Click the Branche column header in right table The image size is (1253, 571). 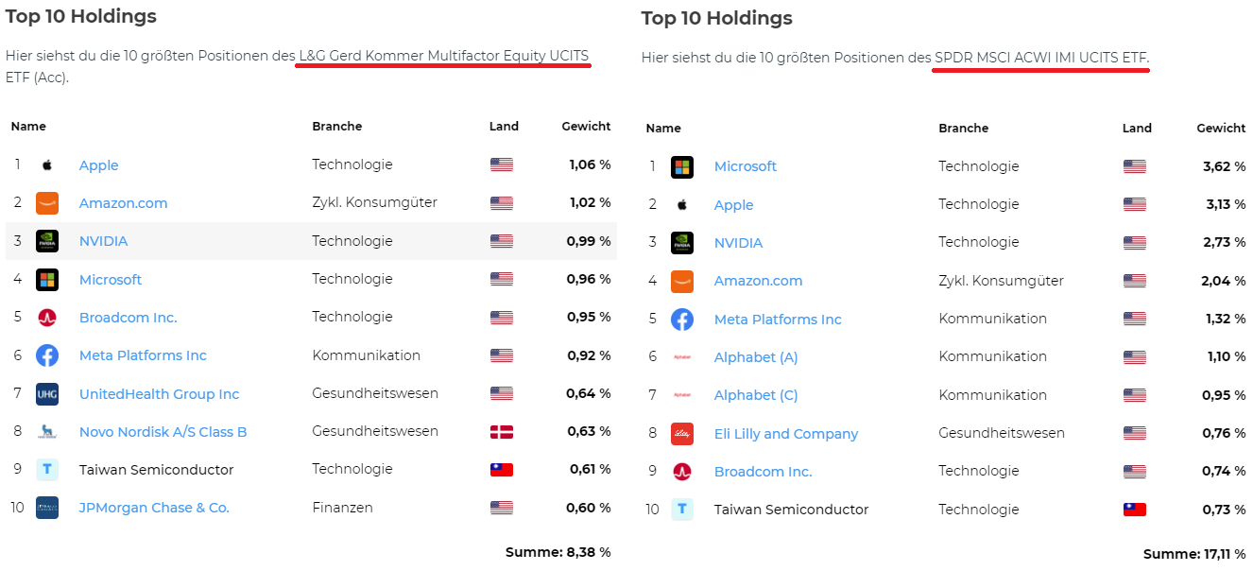(x=963, y=129)
